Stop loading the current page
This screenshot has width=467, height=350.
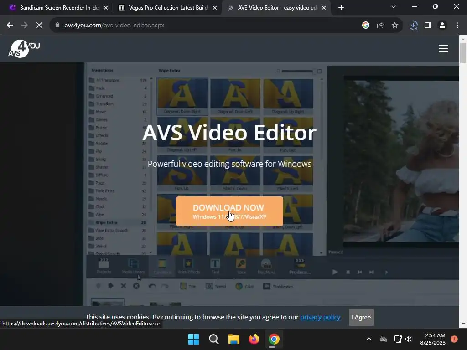pos(39,26)
